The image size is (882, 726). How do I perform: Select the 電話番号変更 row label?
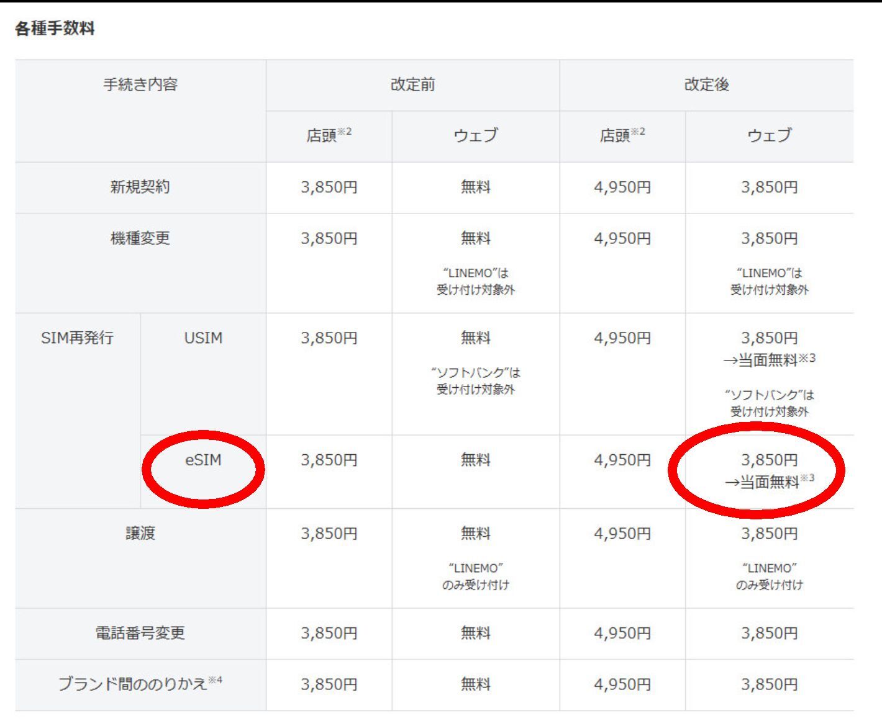[140, 633]
